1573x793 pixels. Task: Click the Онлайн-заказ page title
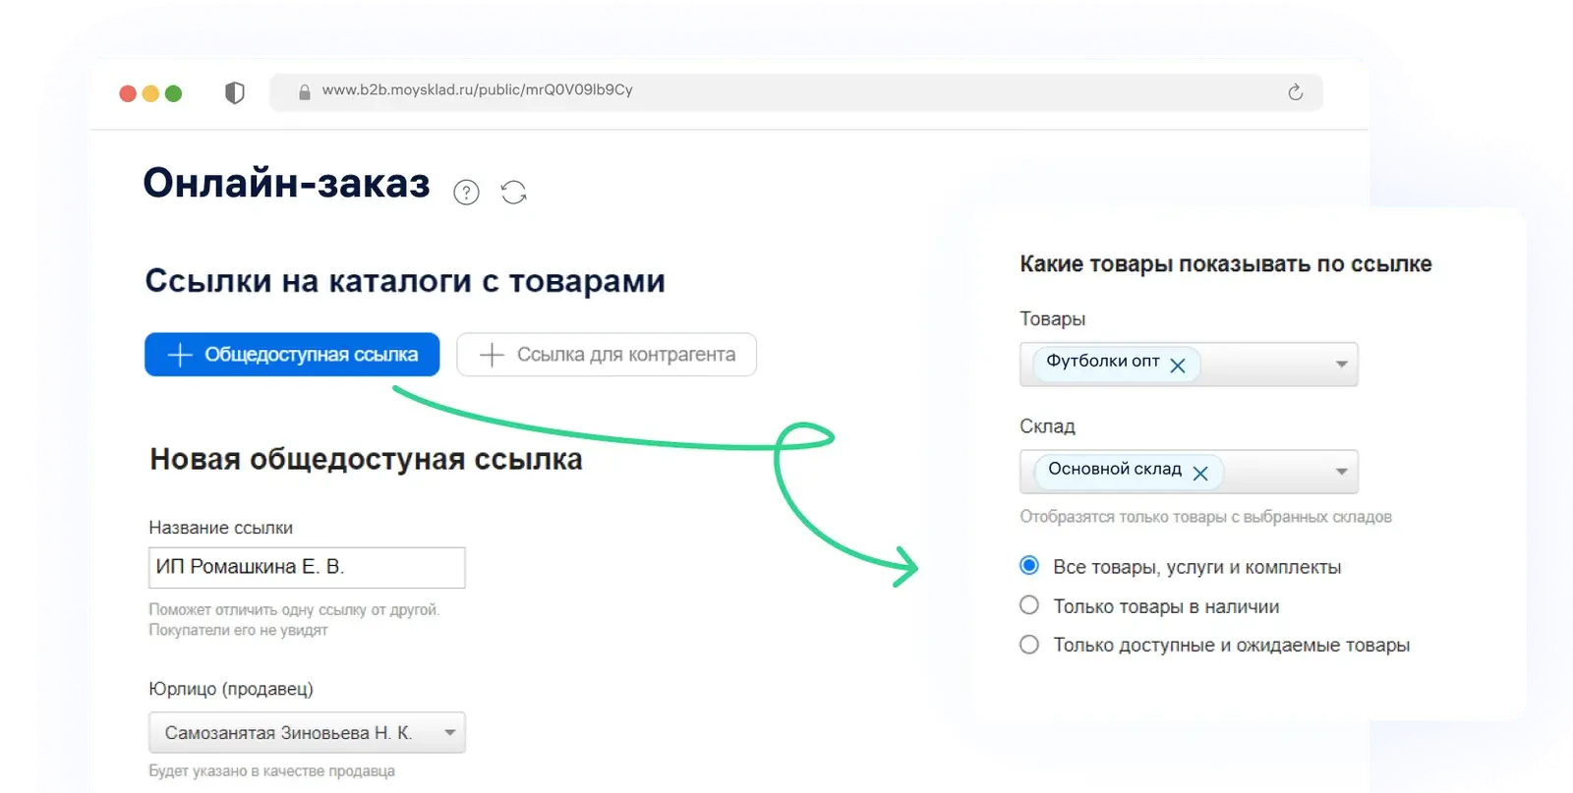(x=287, y=184)
